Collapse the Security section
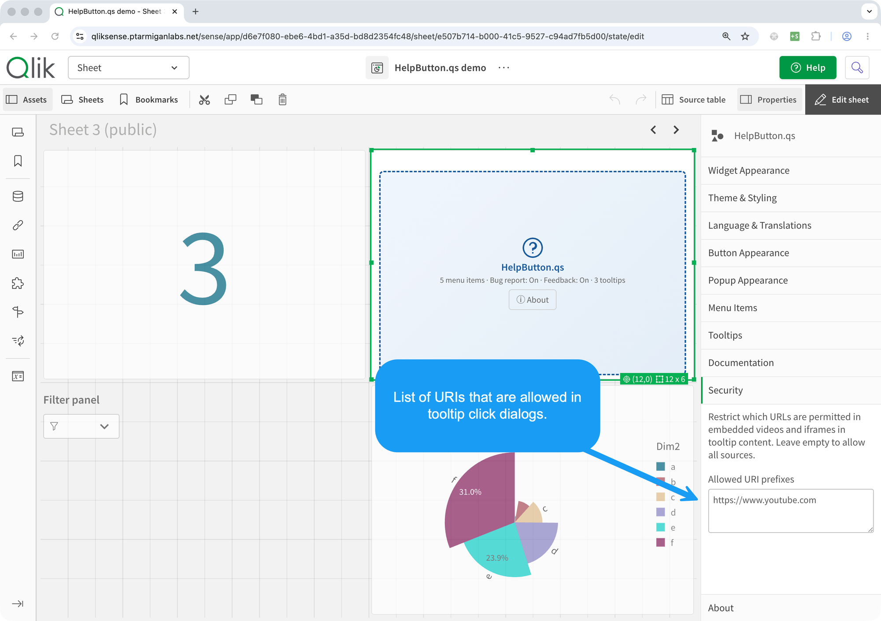The image size is (881, 621). tap(791, 390)
